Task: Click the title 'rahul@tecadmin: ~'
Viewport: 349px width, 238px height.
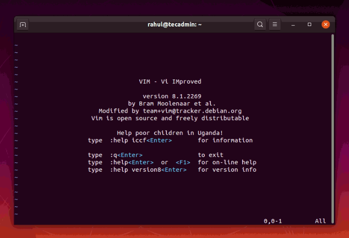Action: (x=174, y=24)
